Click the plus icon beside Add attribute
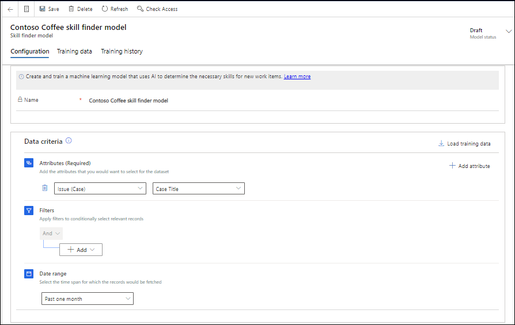This screenshot has height=325, width=515. point(452,166)
